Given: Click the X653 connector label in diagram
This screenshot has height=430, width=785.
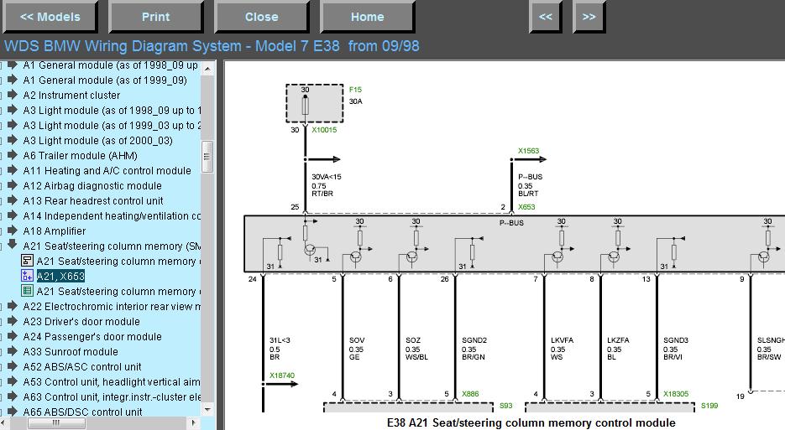Looking at the screenshot, I should [x=526, y=207].
